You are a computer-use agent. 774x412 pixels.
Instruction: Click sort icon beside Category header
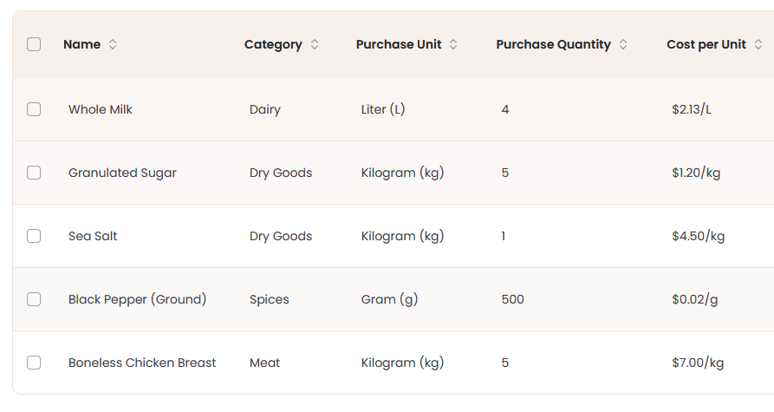coord(315,44)
